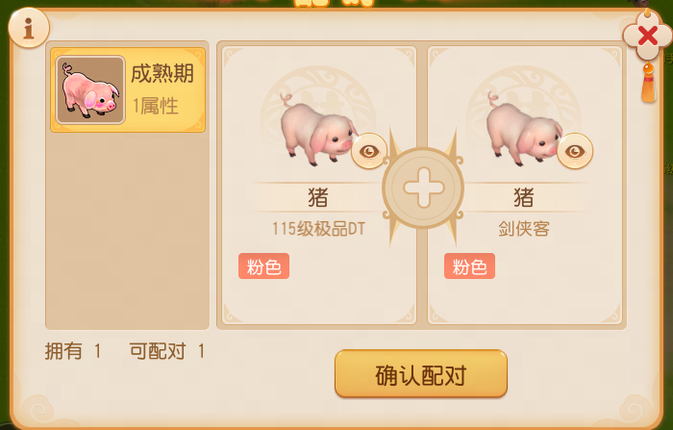Click the left card's 粉色 tag
This screenshot has width=673, height=430.
pyautogui.click(x=264, y=266)
